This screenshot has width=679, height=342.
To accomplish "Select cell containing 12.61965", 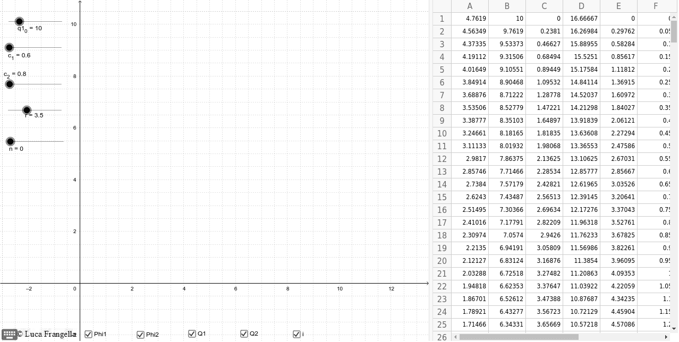I will (x=581, y=184).
